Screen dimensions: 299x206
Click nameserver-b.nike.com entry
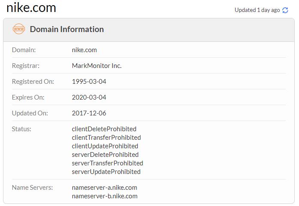click(x=105, y=196)
